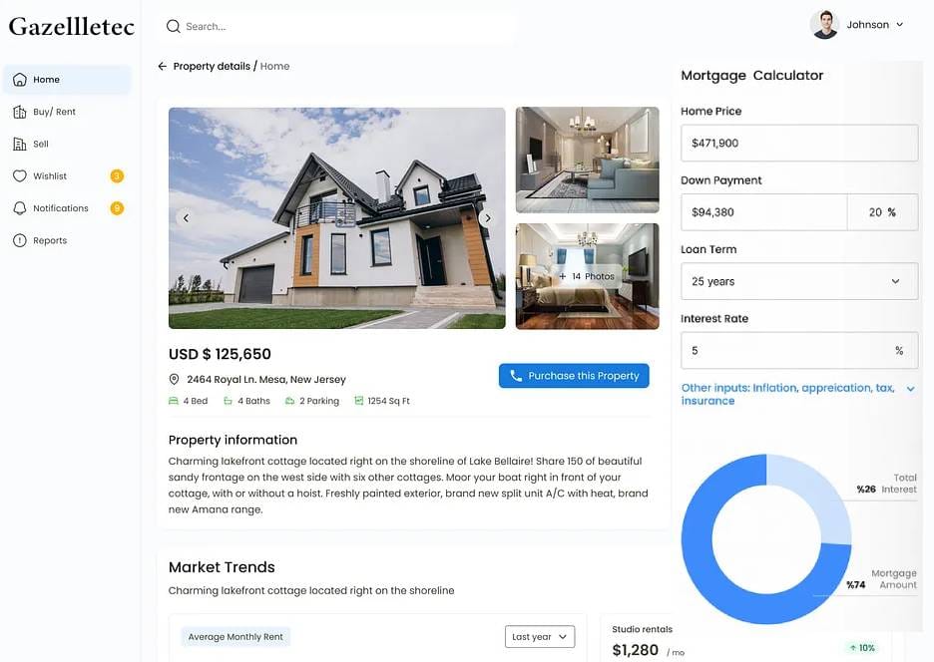Viewport: 934px width, 662px height.
Task: Select Home in the sidebar
Action: (67, 79)
